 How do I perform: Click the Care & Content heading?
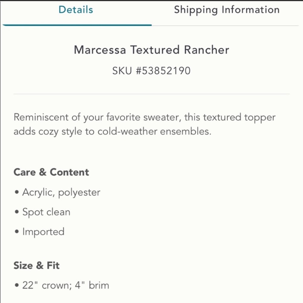pos(51,172)
